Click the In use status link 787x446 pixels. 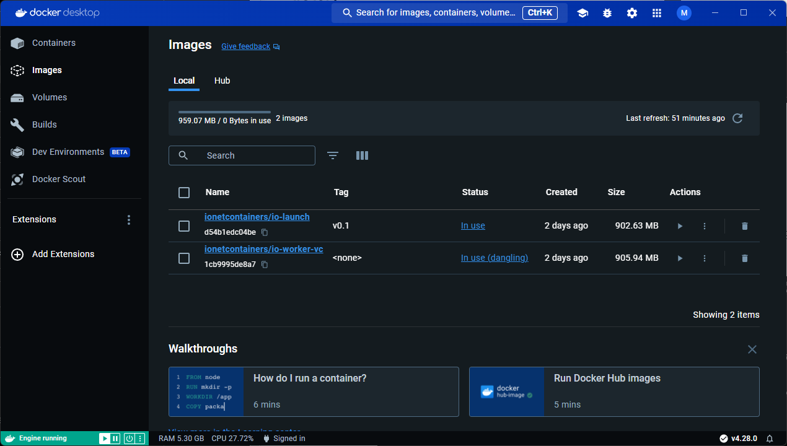[x=473, y=225]
